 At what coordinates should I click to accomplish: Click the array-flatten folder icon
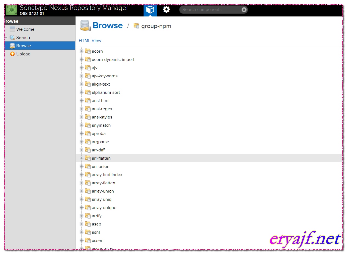click(88, 183)
